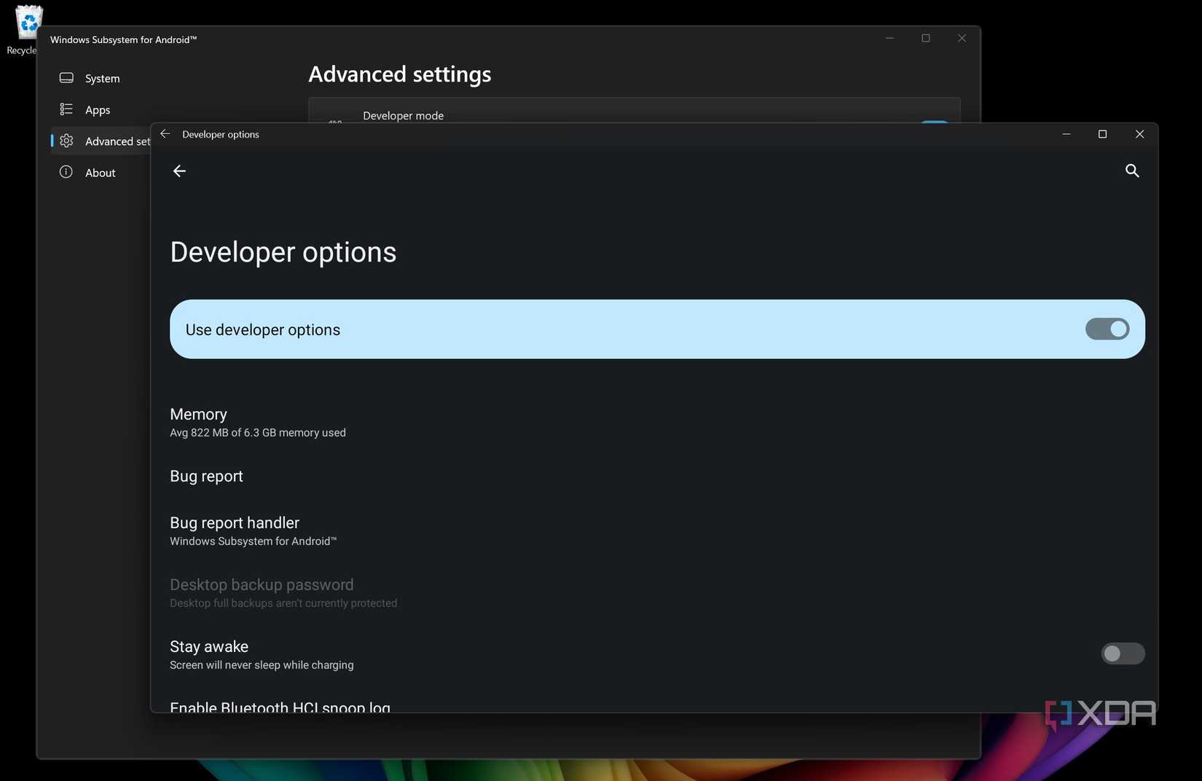Open search in Developer options
Image resolution: width=1202 pixels, height=781 pixels.
point(1132,170)
